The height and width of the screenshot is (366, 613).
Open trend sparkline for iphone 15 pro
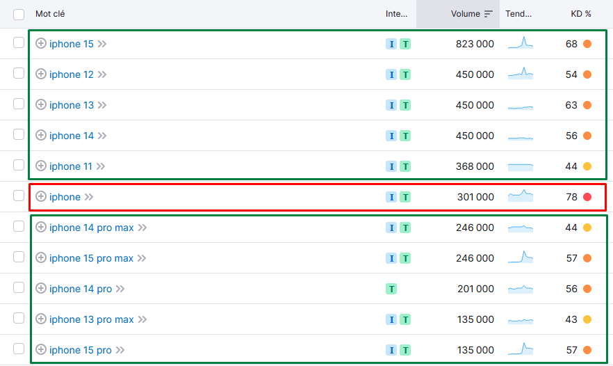click(x=521, y=349)
